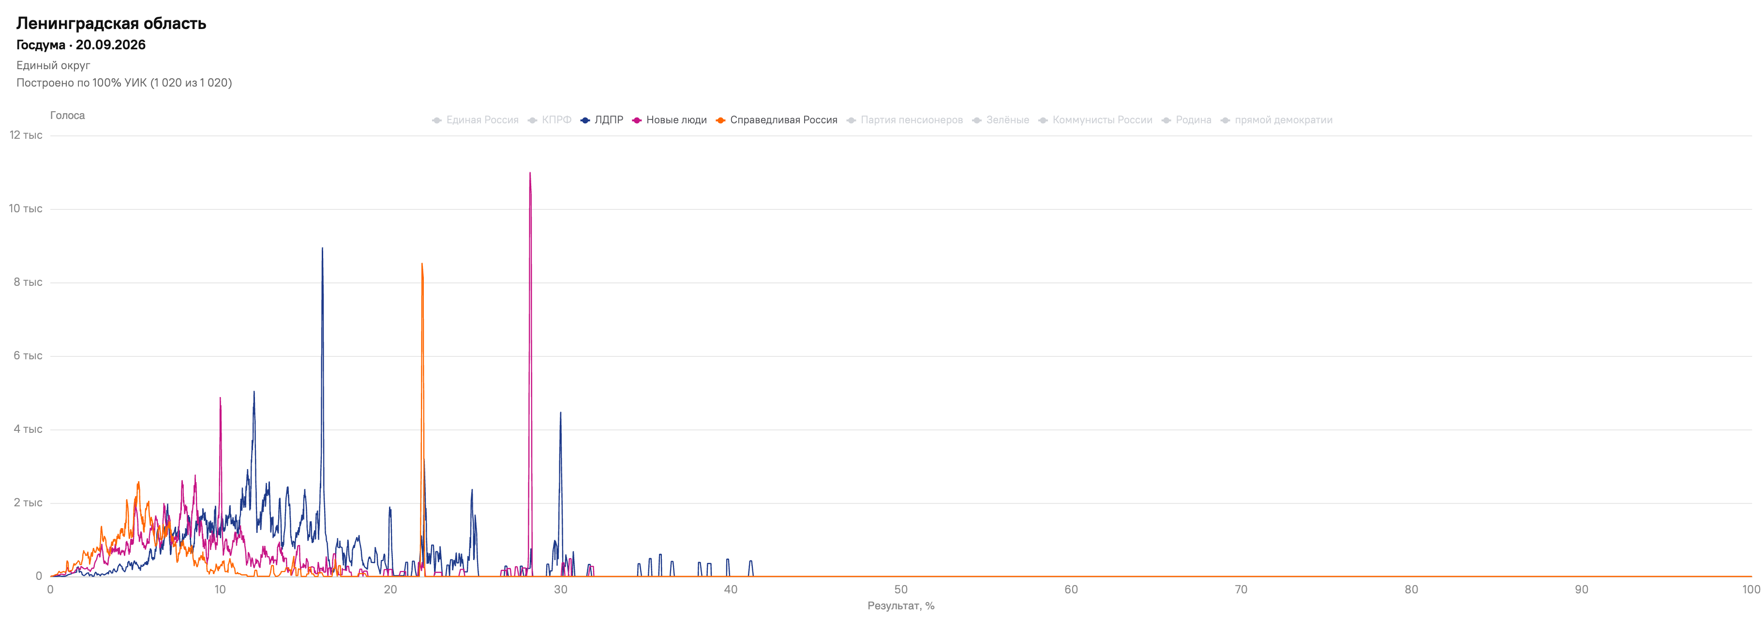Show the Родина series in legend
The height and width of the screenshot is (619, 1764).
click(x=1187, y=120)
